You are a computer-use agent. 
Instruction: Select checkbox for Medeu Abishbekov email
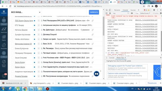pos(12,39)
